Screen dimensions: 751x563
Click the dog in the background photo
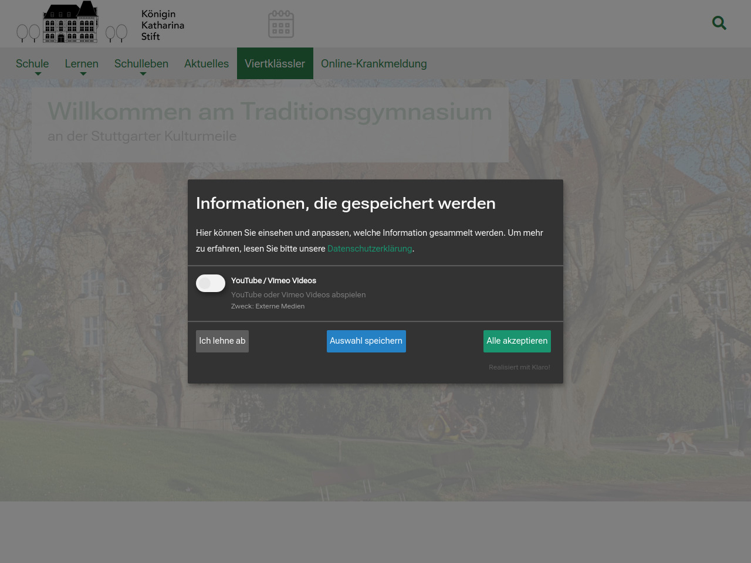(x=677, y=440)
